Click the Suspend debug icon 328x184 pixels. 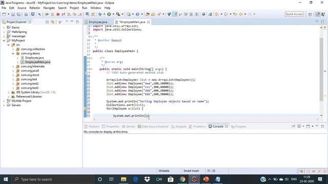coord(52,14)
